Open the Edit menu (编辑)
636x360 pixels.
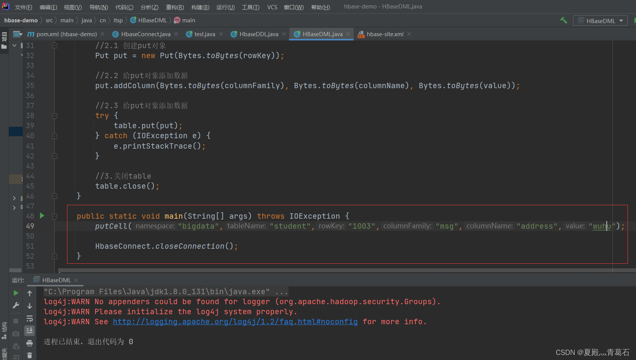48,7
